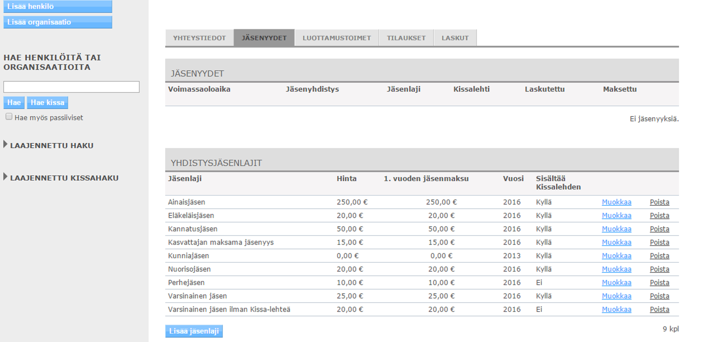Delete Varsinainen jäsen ilman Kissa-lehteä via Poista
Viewport: 713px width, 342px height.
[659, 309]
